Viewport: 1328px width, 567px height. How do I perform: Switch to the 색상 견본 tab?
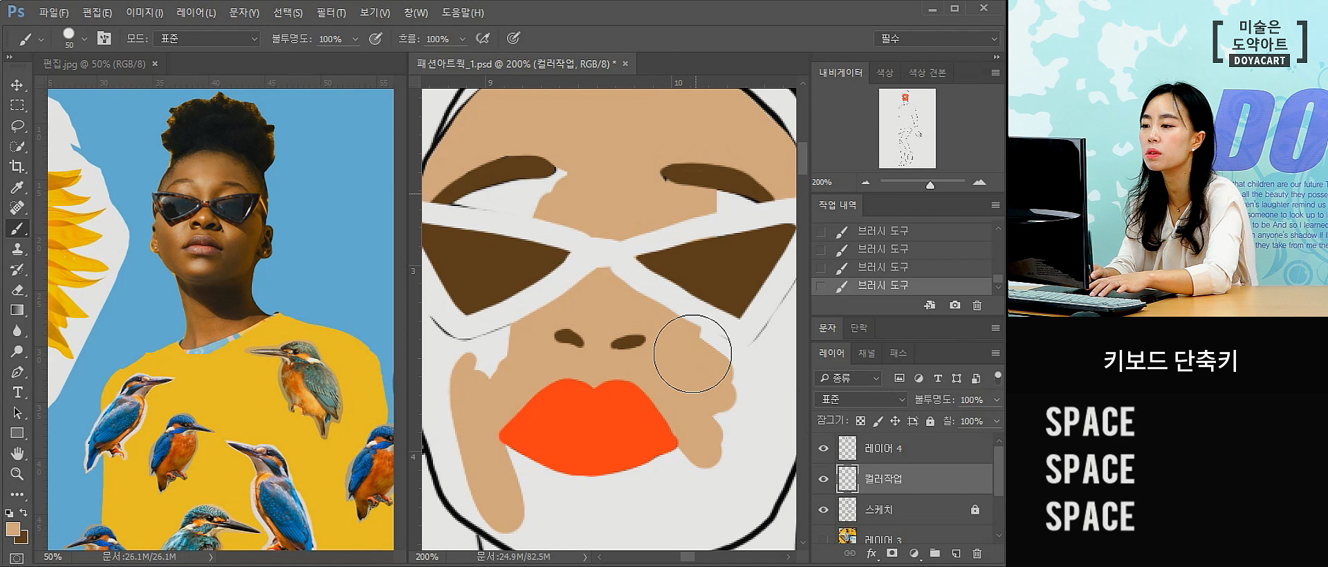pos(927,73)
